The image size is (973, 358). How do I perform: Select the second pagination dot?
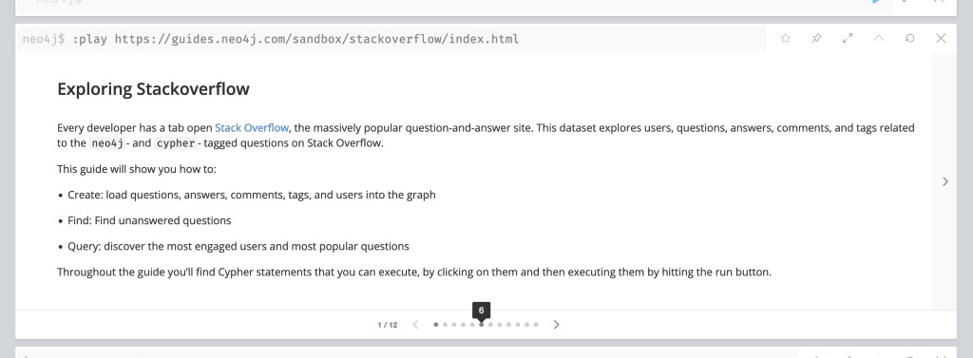click(445, 325)
